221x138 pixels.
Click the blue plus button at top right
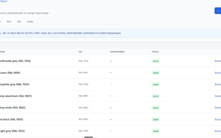[218, 11]
